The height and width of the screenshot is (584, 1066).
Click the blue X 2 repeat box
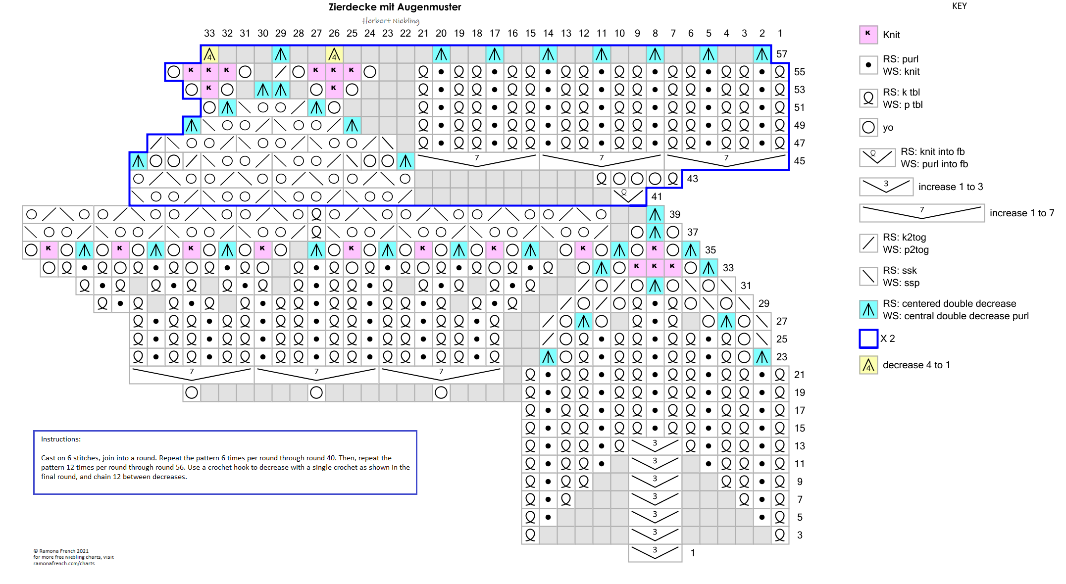868,339
